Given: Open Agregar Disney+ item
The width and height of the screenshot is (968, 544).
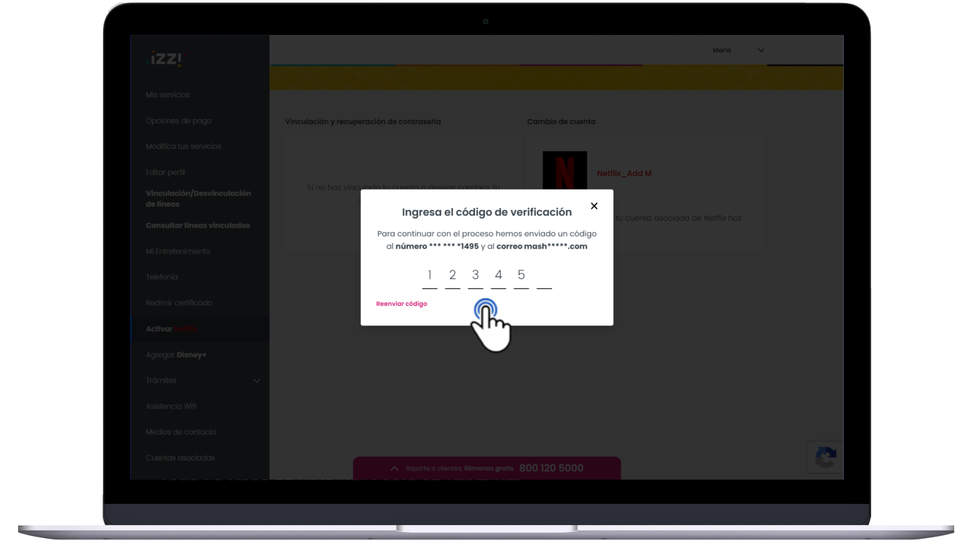Looking at the screenshot, I should (x=176, y=355).
